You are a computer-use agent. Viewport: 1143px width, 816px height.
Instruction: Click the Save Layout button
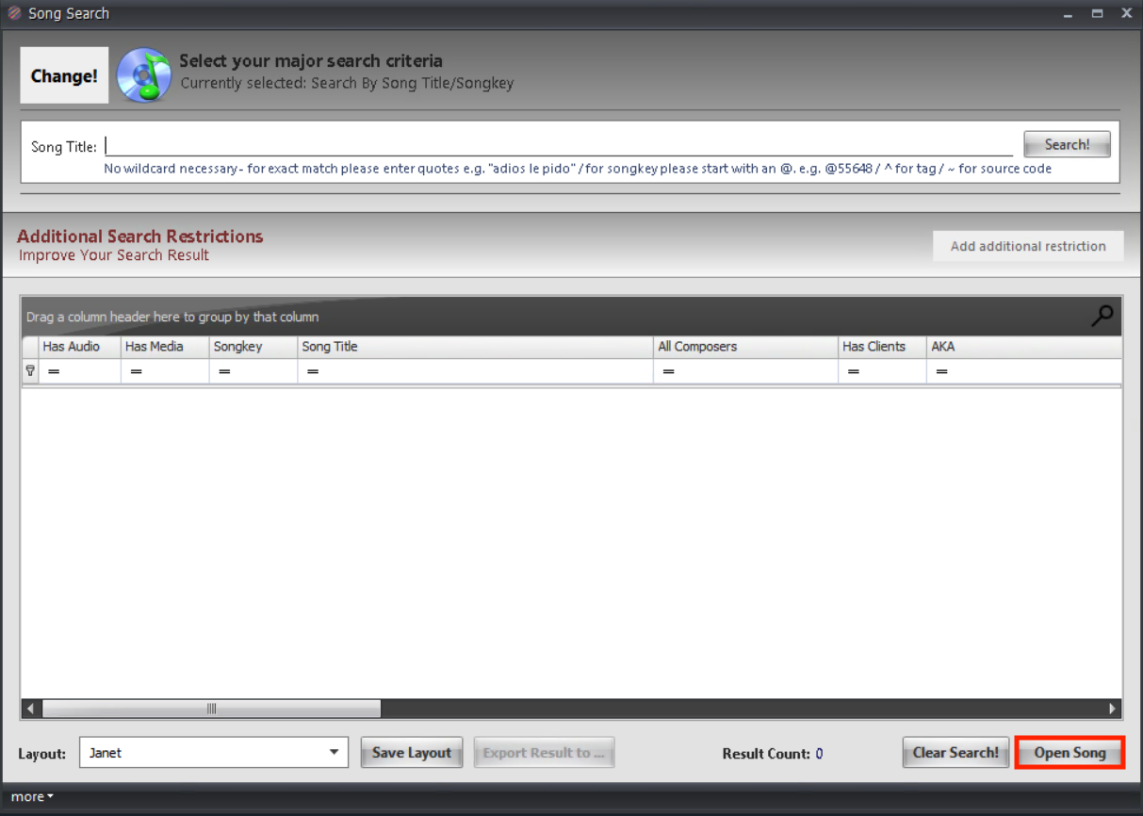(x=412, y=753)
